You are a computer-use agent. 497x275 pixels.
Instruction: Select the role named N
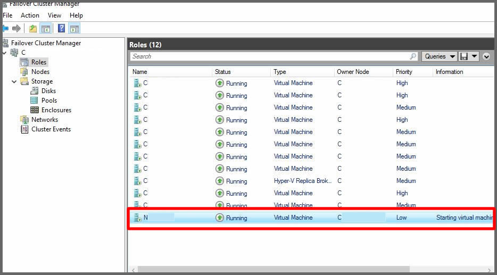pos(146,218)
